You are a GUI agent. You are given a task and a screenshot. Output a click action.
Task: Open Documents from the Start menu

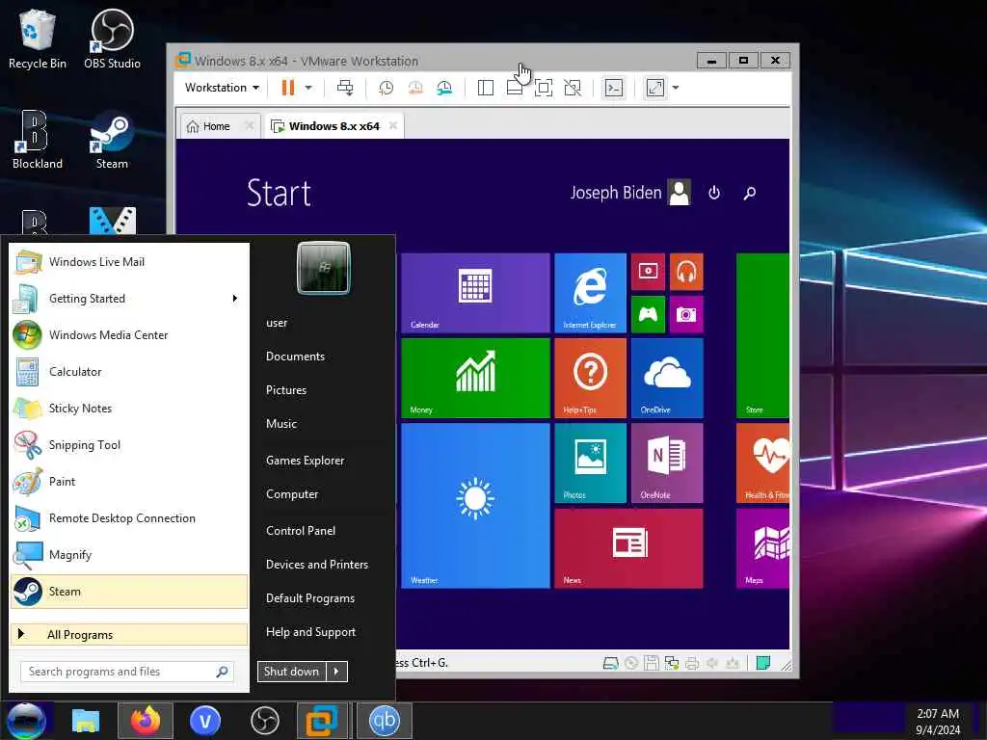[295, 357]
